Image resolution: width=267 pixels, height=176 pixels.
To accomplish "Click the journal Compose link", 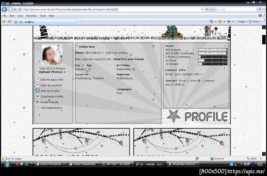I will point(209,81).
